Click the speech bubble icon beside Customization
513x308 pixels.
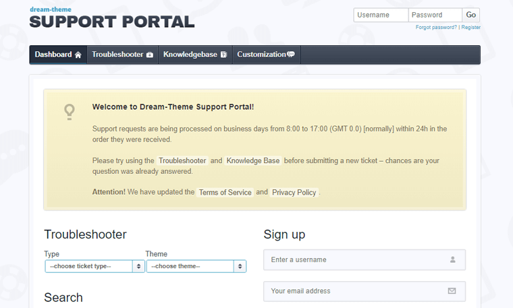291,54
